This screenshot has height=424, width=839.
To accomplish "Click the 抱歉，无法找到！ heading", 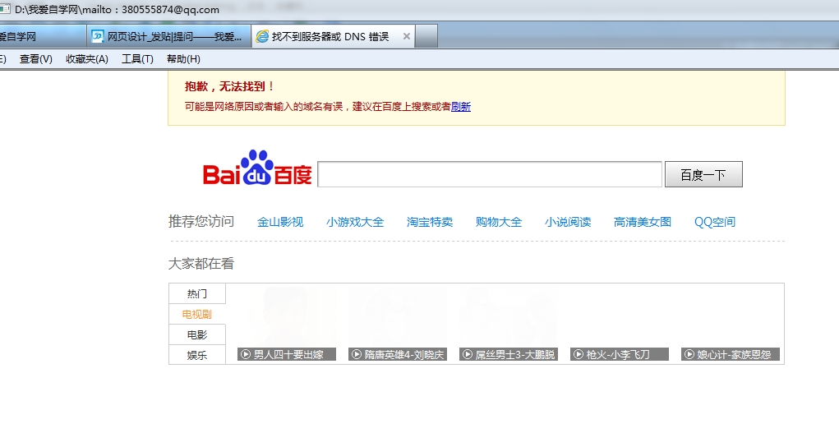I will 230,86.
